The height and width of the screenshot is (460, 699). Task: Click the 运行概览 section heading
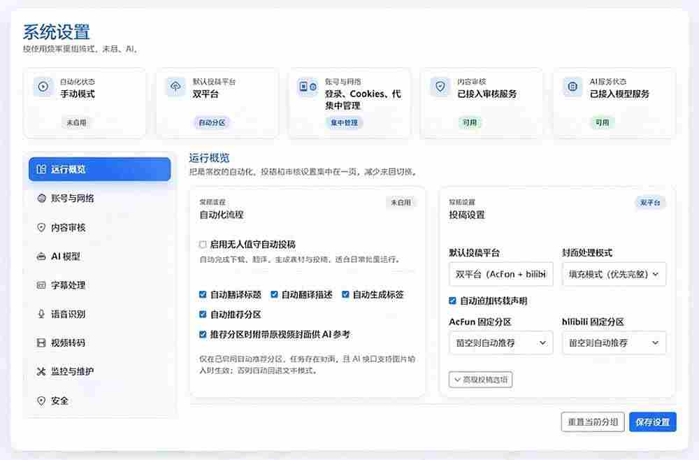pos(209,158)
